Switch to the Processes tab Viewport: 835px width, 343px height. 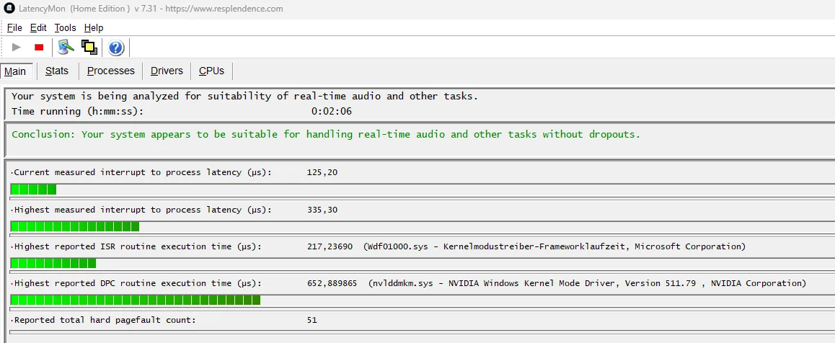(x=111, y=71)
